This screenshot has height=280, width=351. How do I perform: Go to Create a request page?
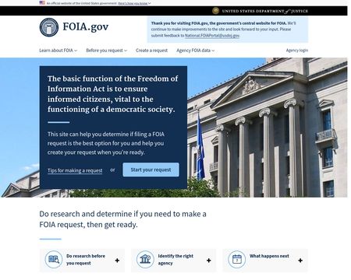tap(151, 51)
